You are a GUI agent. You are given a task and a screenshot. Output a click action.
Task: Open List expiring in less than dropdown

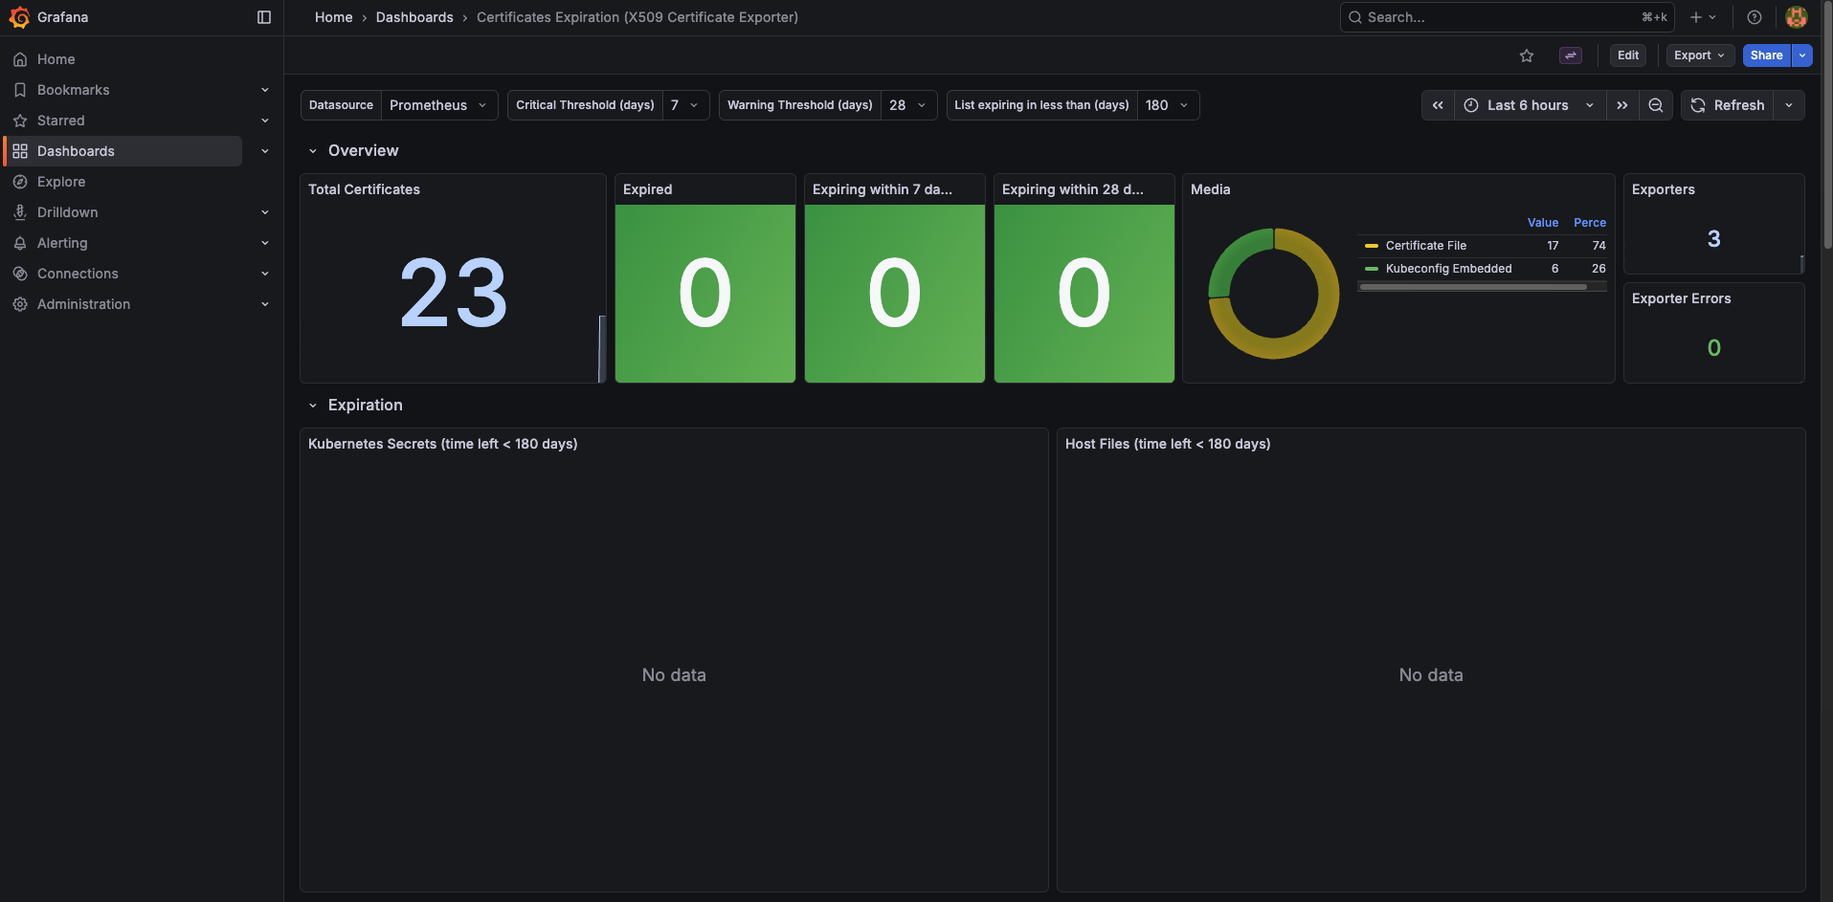pos(1168,105)
